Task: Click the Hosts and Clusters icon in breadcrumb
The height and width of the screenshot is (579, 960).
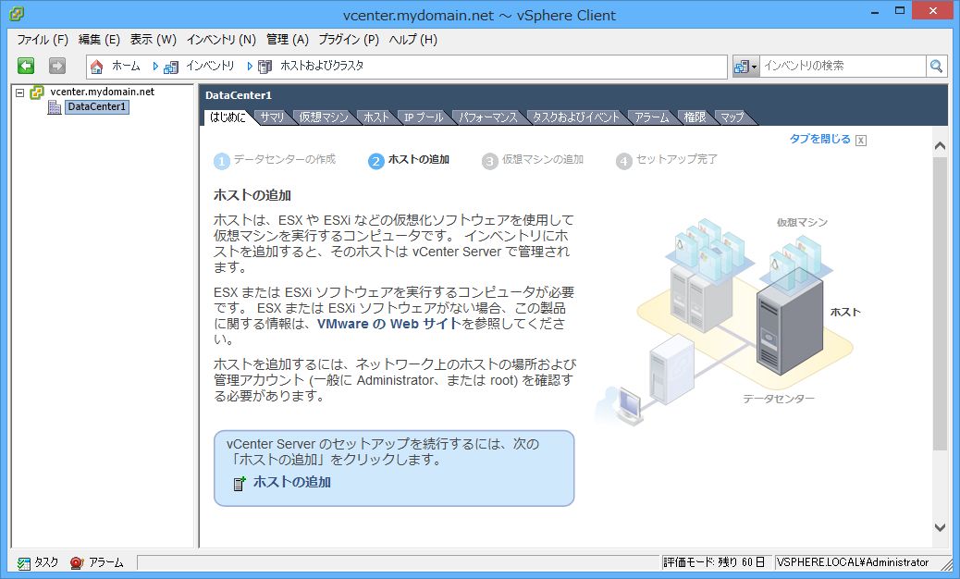Action: (265, 66)
